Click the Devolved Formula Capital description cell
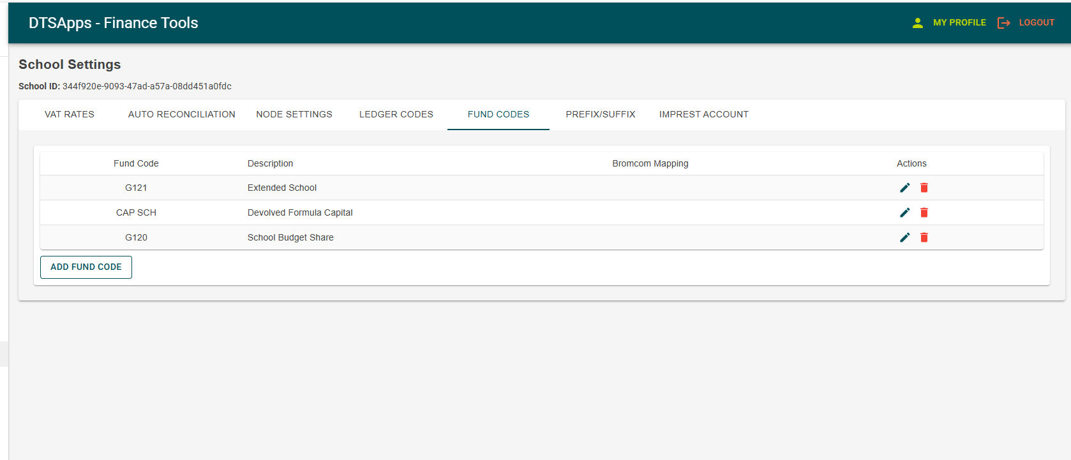 (300, 212)
